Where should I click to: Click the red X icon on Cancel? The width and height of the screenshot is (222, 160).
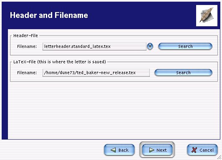coord(194,150)
